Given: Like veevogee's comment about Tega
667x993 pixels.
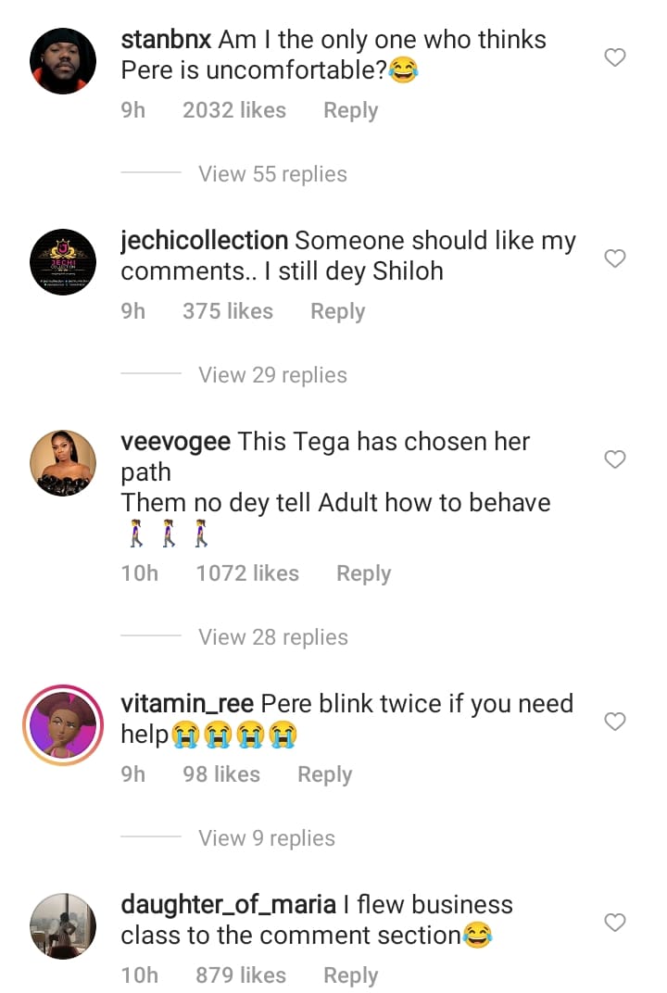Looking at the screenshot, I should pos(615,459).
